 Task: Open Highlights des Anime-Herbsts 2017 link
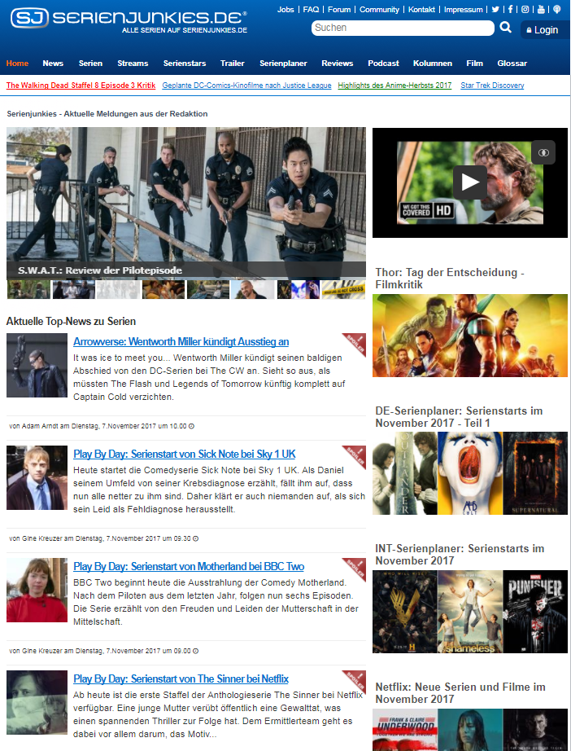(x=394, y=86)
